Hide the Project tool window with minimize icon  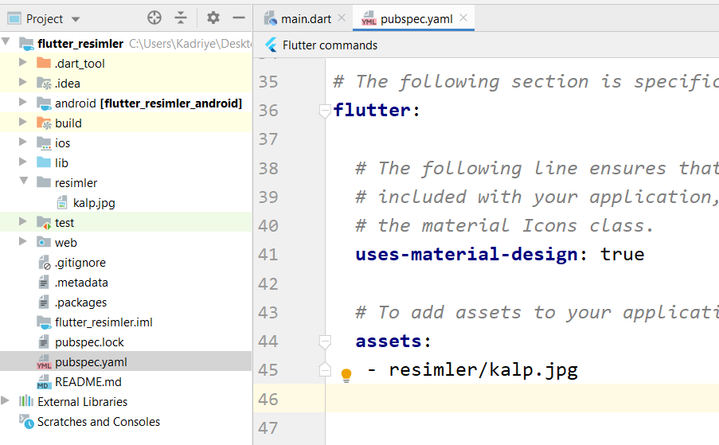238,18
